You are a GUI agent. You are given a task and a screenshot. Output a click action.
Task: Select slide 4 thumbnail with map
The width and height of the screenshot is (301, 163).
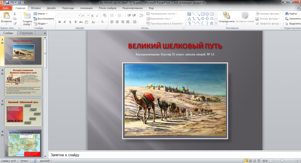(x=23, y=143)
